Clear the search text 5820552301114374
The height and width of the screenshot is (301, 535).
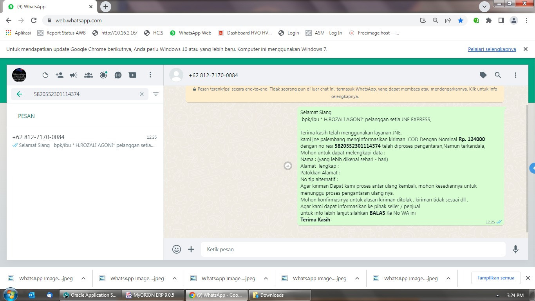point(142,94)
